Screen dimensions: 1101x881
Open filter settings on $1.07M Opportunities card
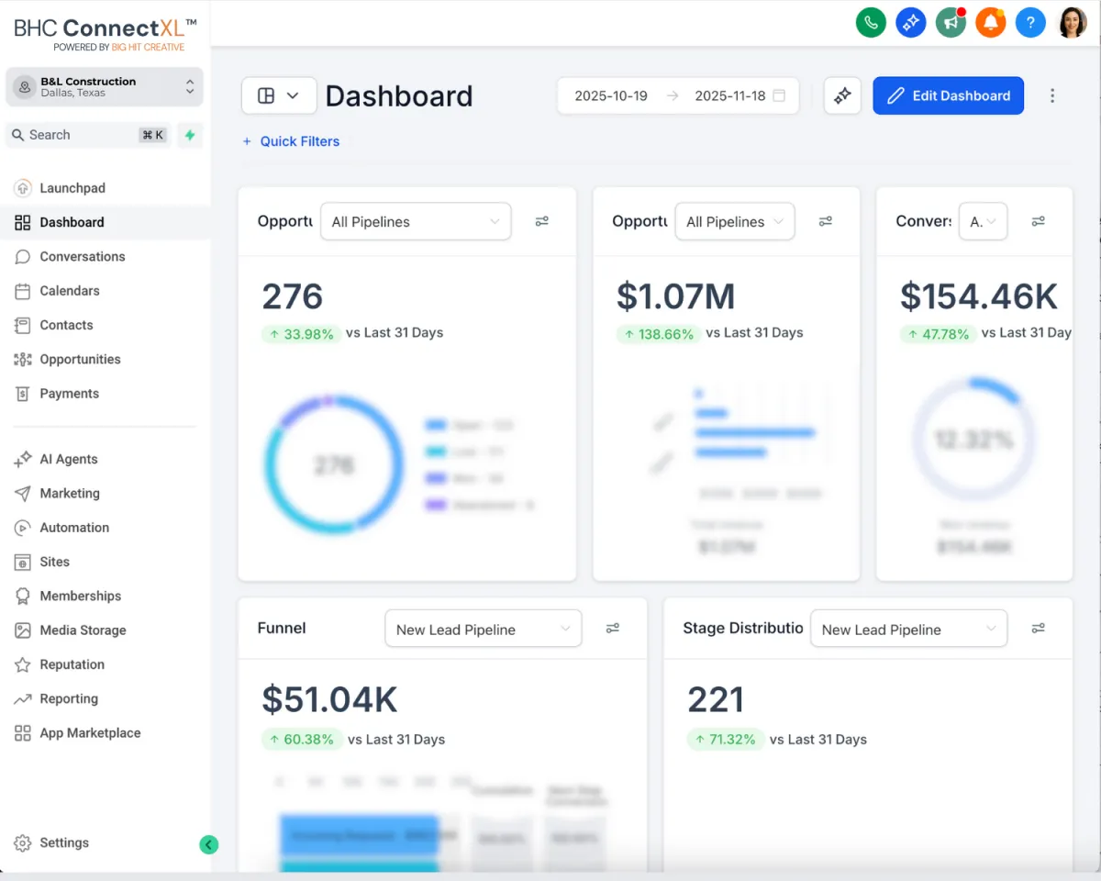826,221
